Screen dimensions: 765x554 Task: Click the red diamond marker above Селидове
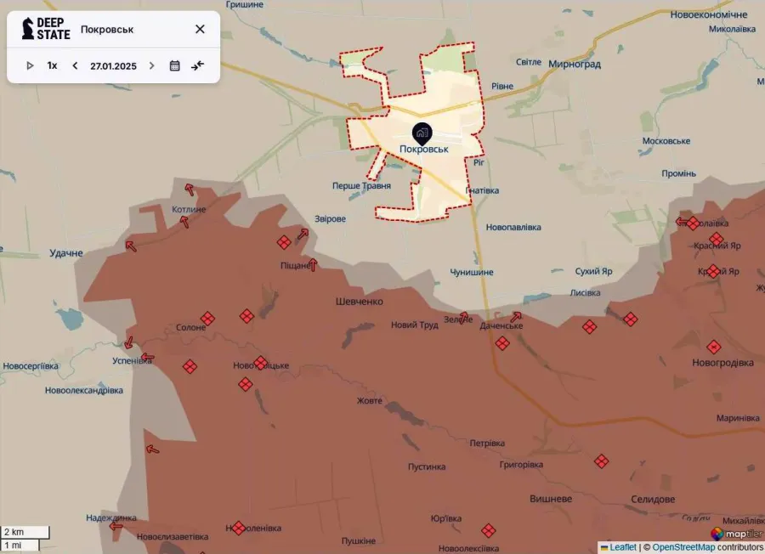click(x=602, y=461)
